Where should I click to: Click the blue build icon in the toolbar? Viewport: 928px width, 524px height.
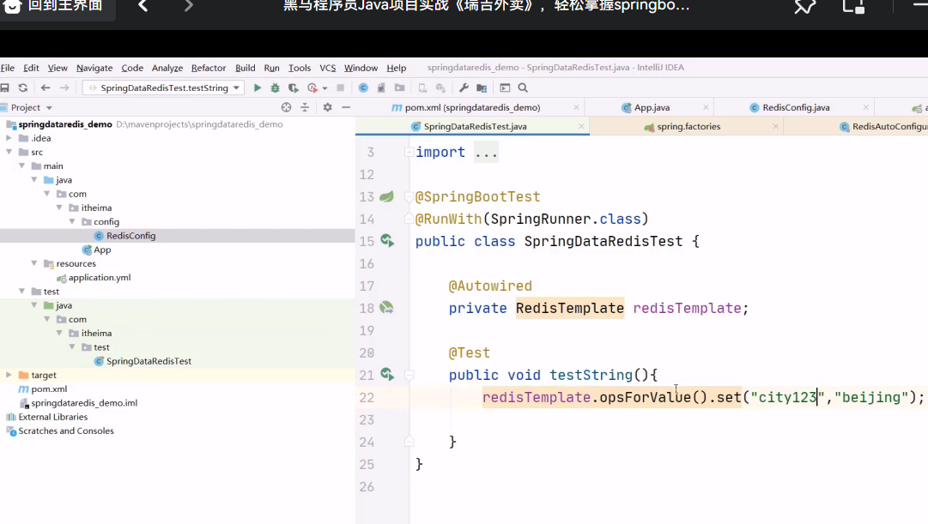(363, 87)
